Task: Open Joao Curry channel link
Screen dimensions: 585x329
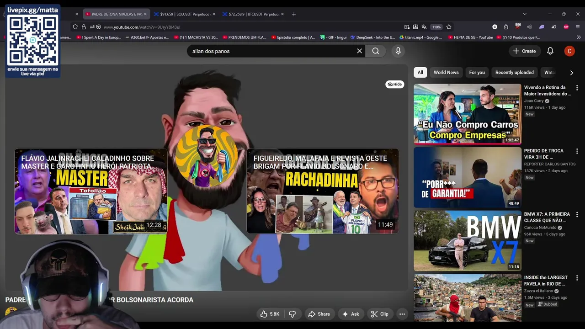Action: point(534,101)
